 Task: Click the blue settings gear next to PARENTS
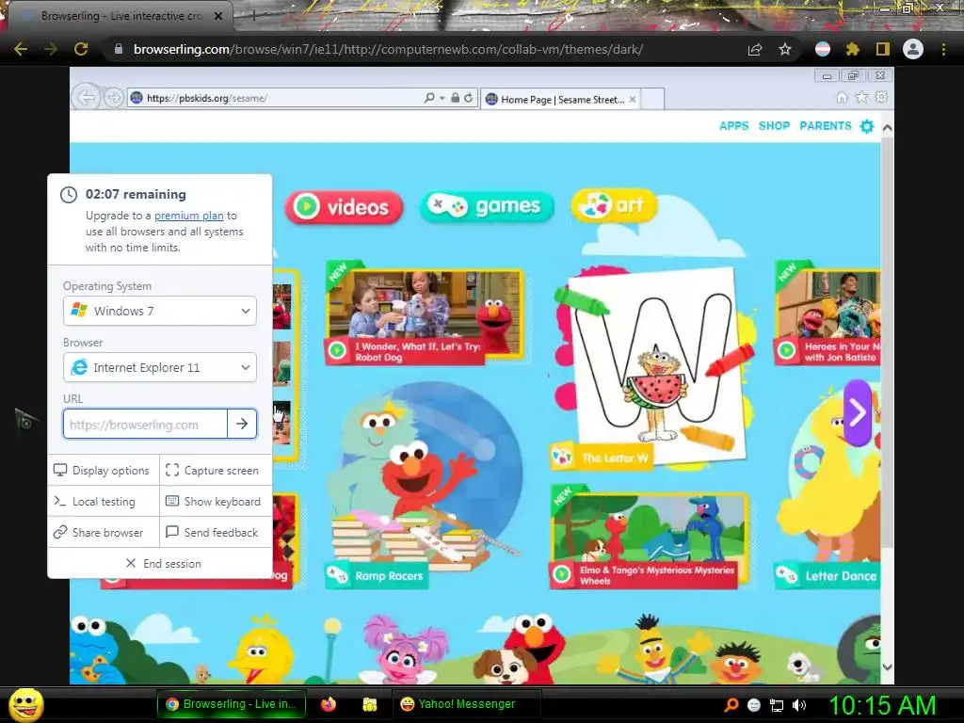(x=867, y=126)
